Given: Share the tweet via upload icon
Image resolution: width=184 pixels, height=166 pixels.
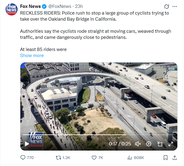Looking at the screenshot, I should tap(175, 158).
